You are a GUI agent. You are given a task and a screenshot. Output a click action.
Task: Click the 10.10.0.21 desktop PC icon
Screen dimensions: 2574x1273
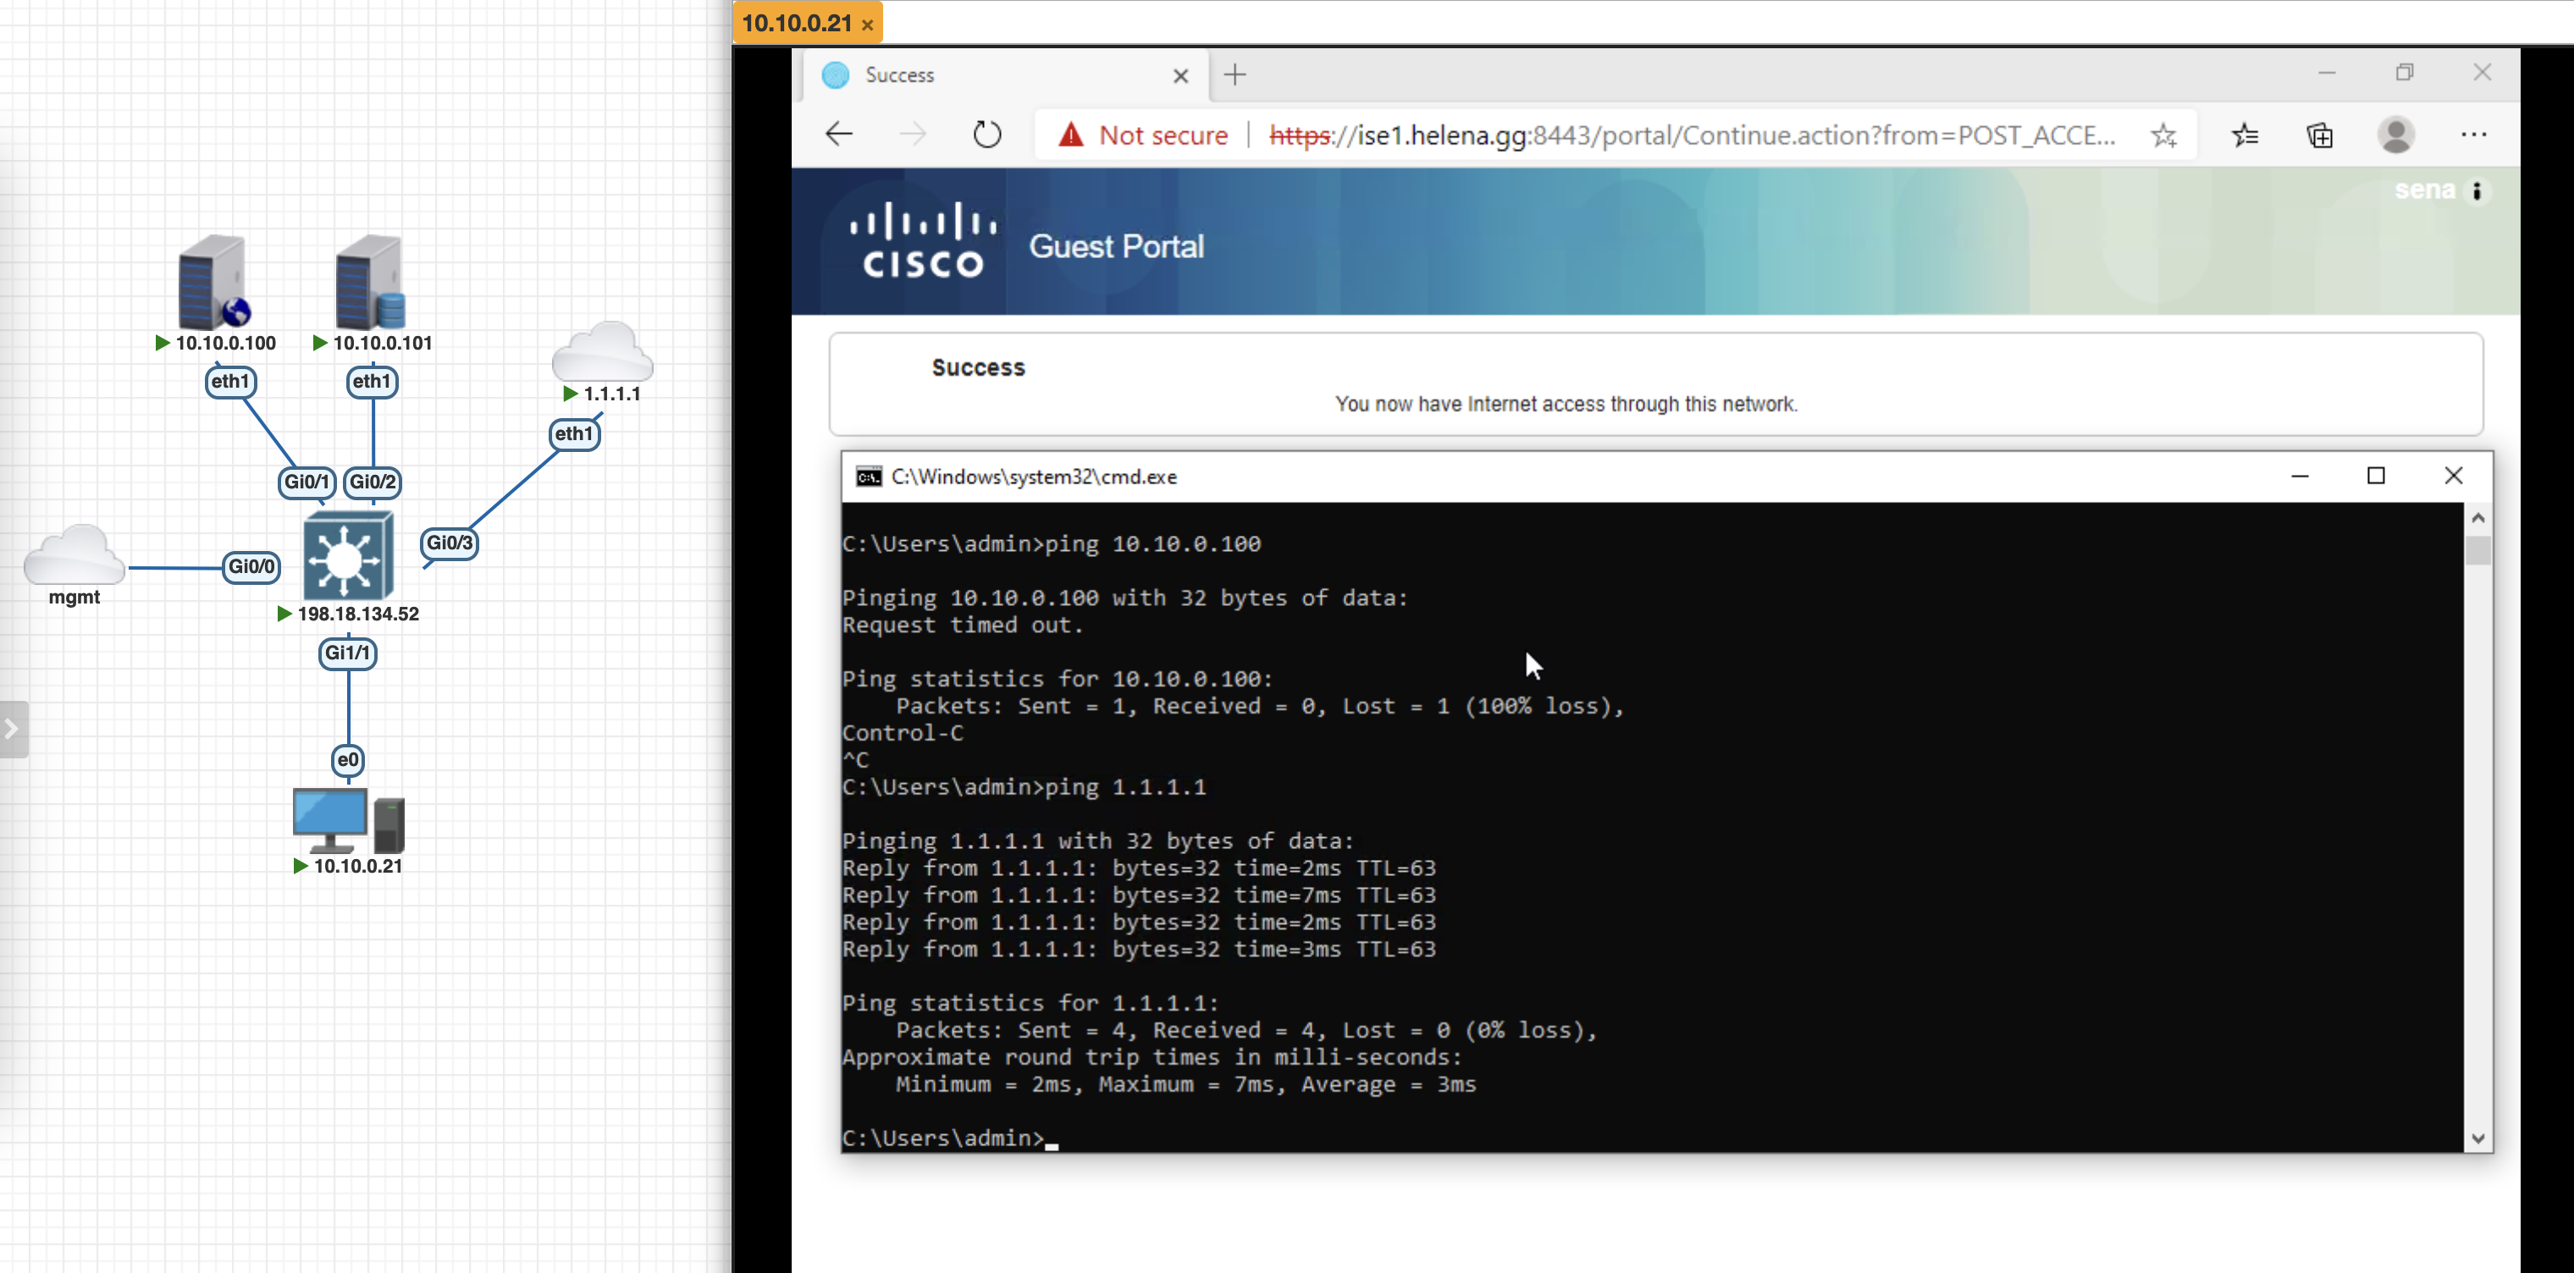coord(347,819)
